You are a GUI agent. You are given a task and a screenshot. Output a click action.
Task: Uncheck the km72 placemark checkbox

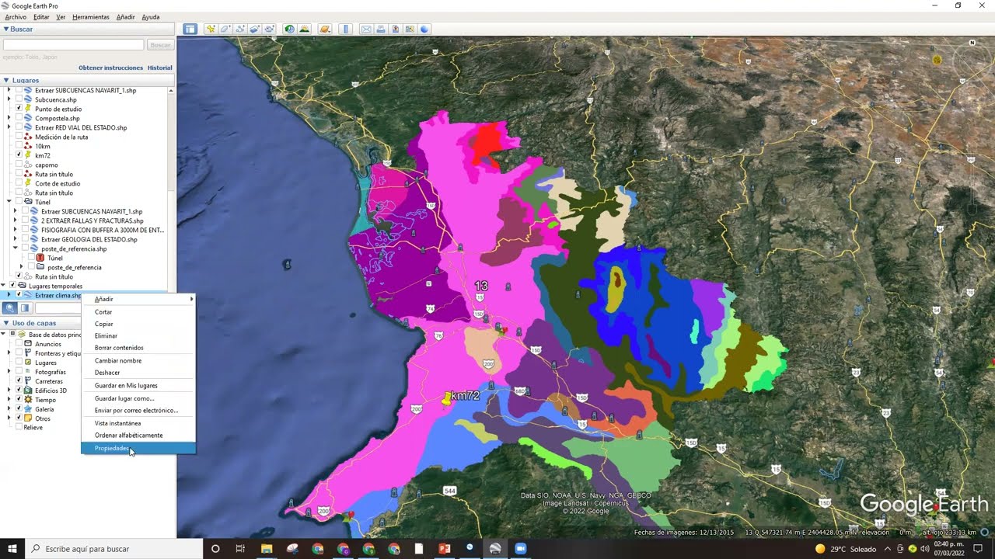(19, 155)
